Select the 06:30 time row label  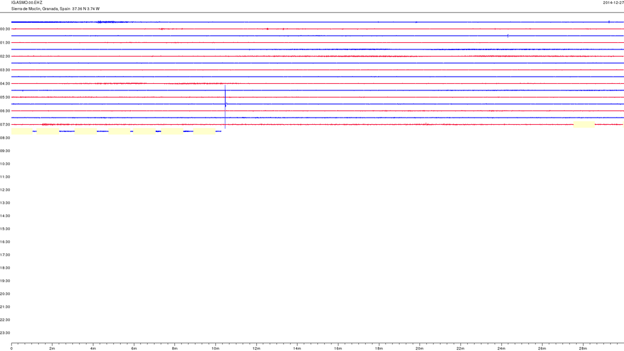point(5,111)
